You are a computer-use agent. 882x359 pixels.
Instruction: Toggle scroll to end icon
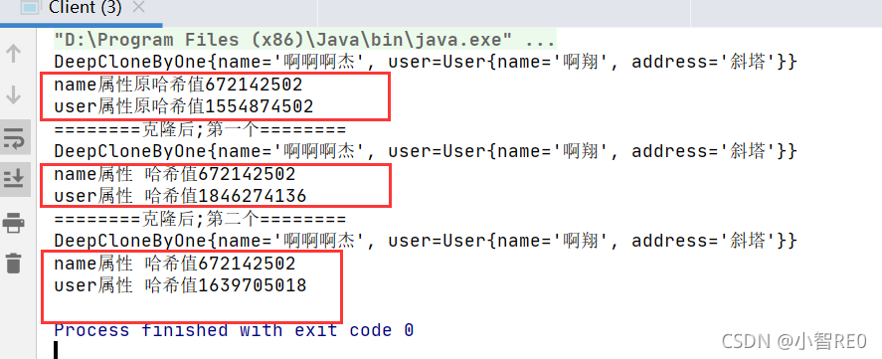(14, 178)
